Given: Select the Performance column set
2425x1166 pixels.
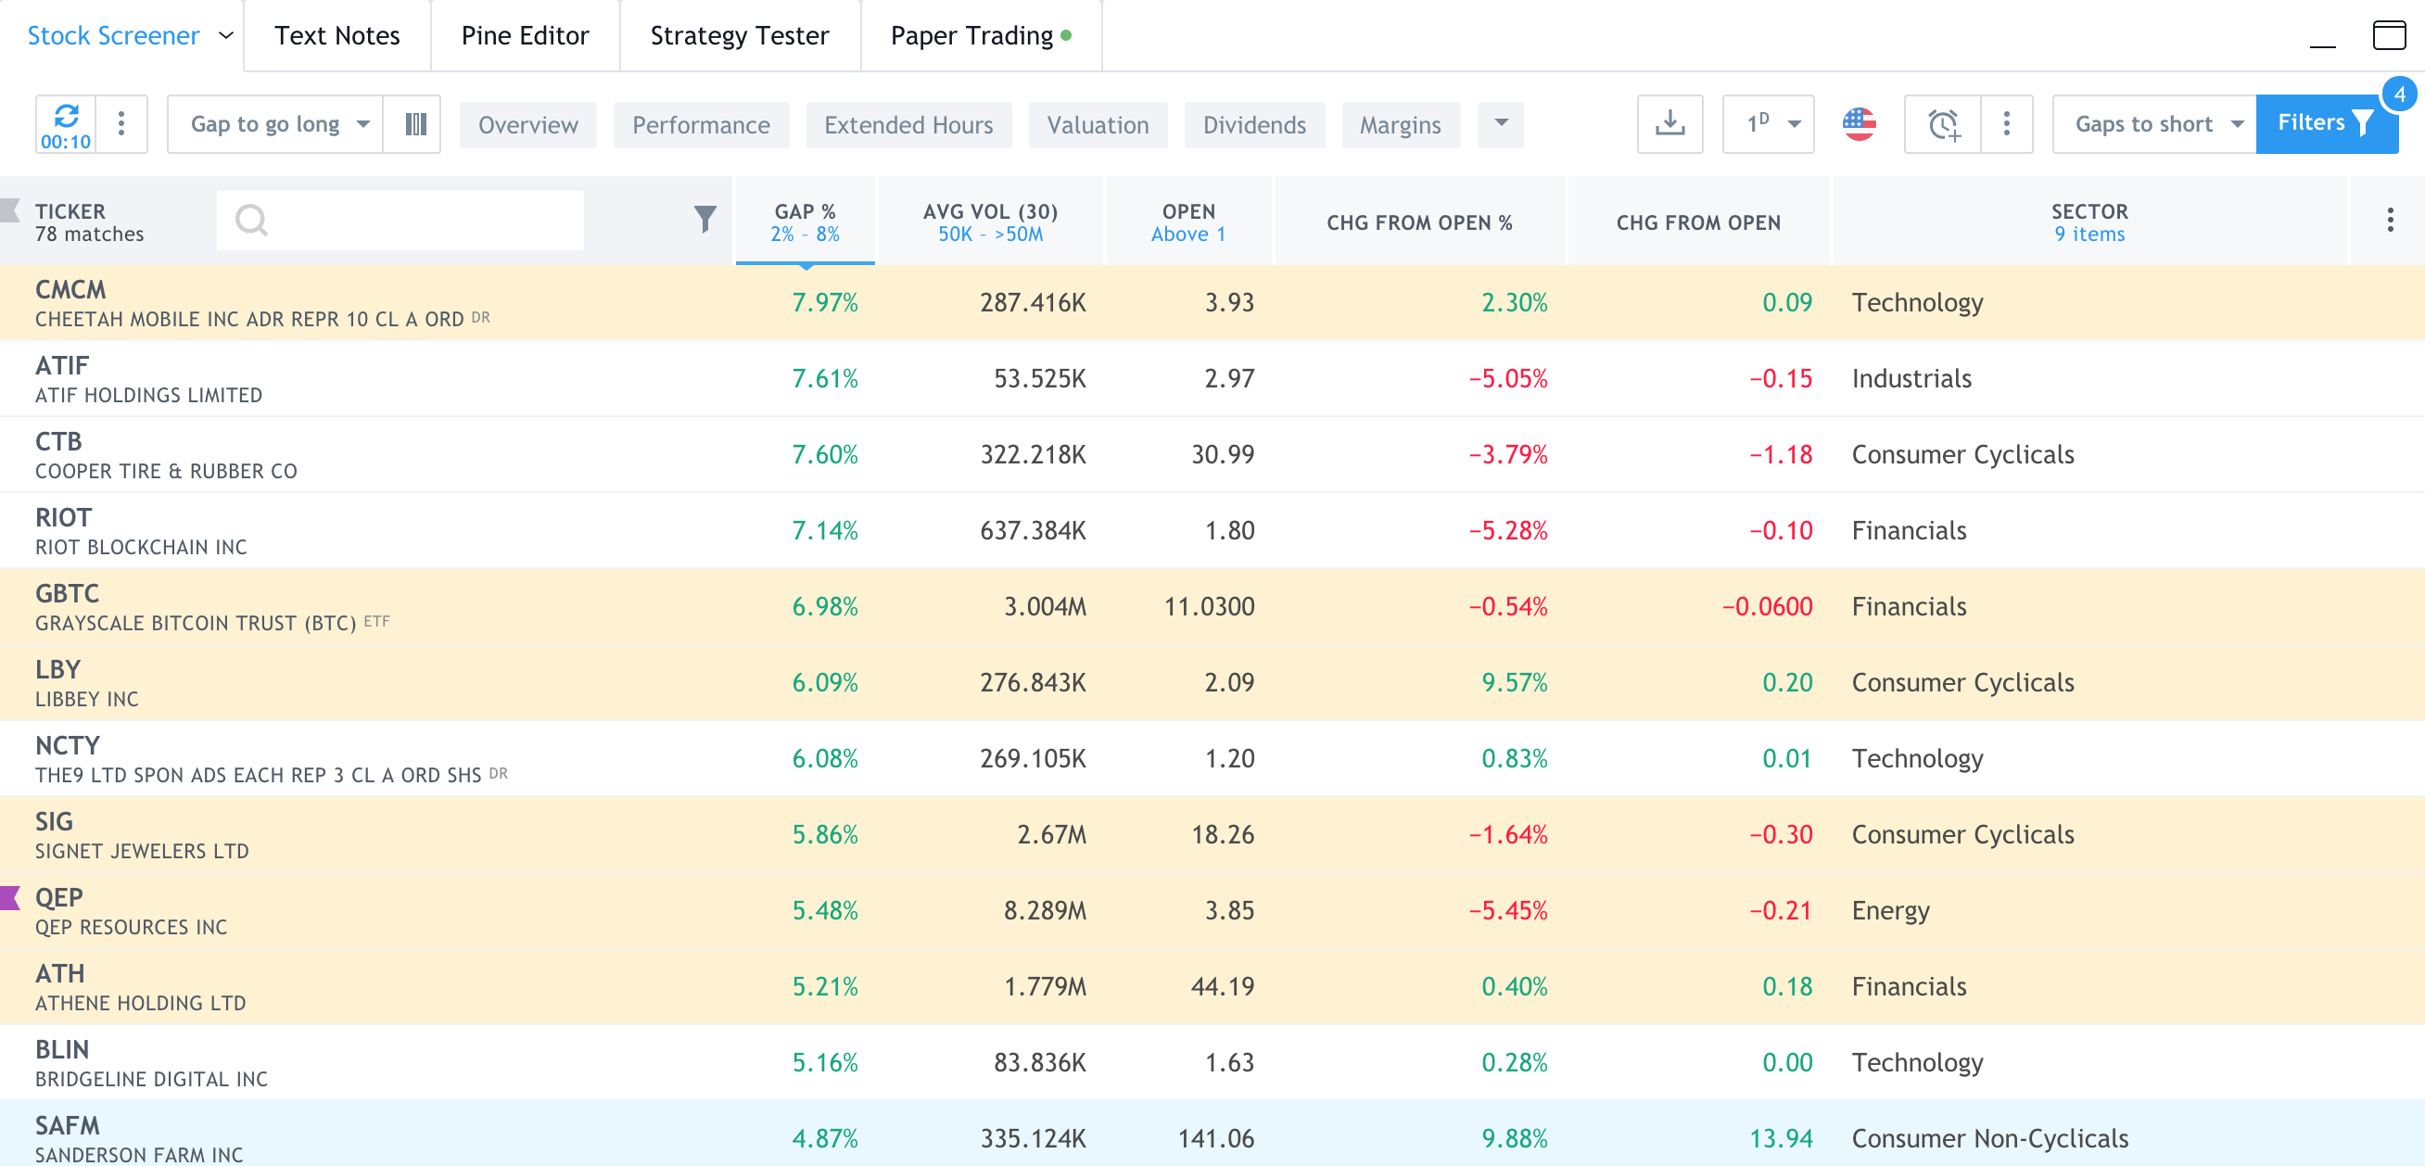Looking at the screenshot, I should pos(701,124).
